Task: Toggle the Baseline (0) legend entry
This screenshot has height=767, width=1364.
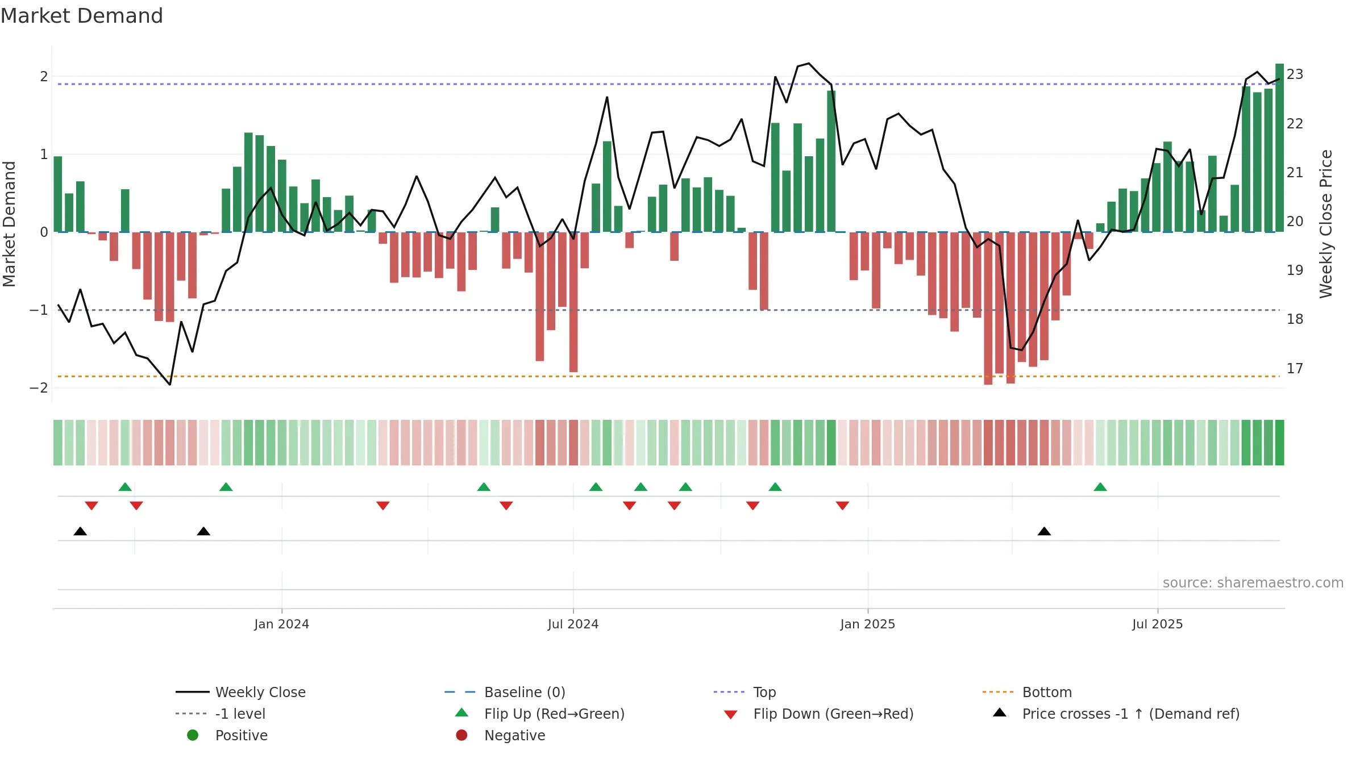Action: point(505,692)
